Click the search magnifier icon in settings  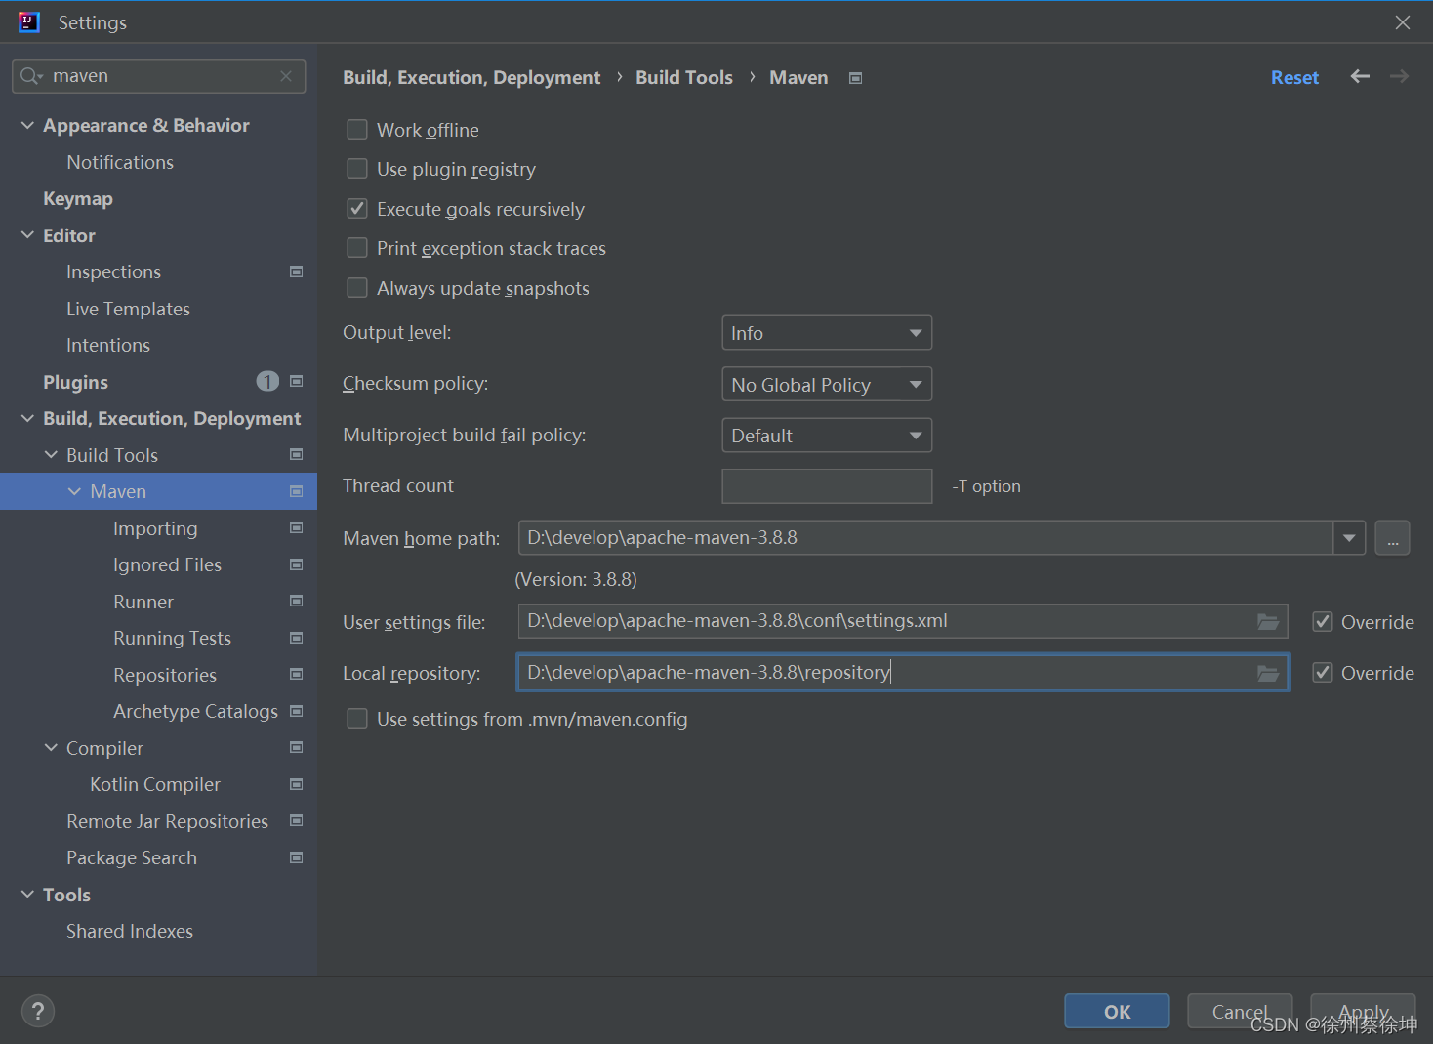[x=31, y=76]
